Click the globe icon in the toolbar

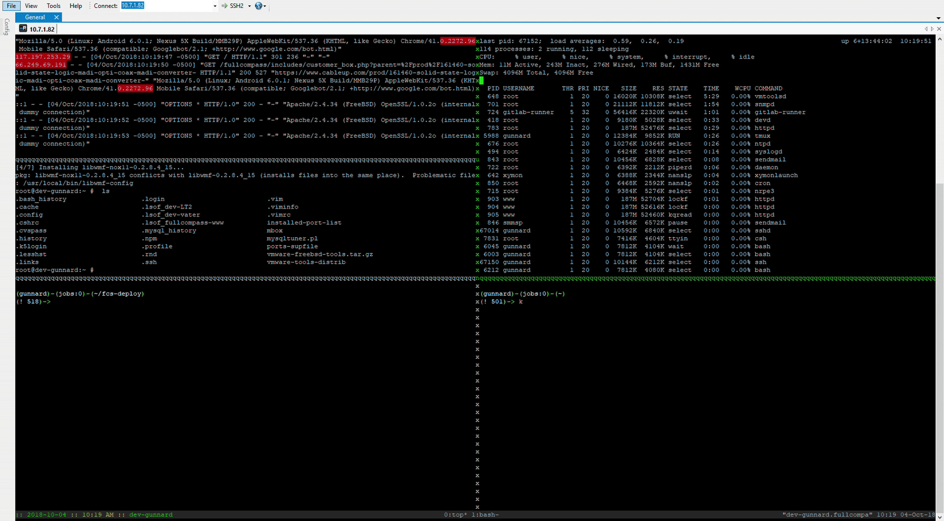click(258, 6)
